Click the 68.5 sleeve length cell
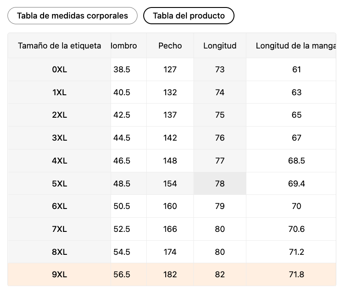The height and width of the screenshot is (298, 342). pos(297,161)
